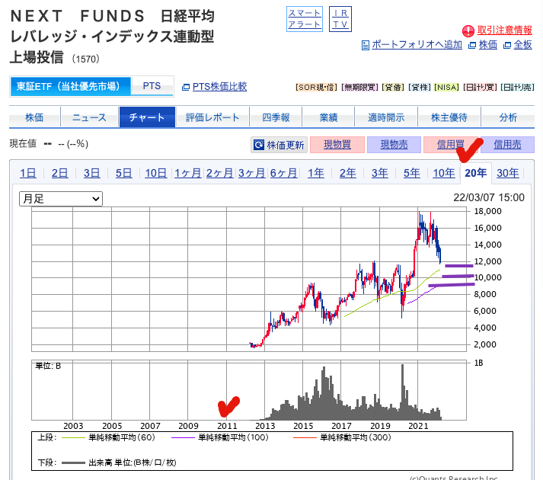
Task: Switch to the ニュース tab
Action: click(89, 117)
